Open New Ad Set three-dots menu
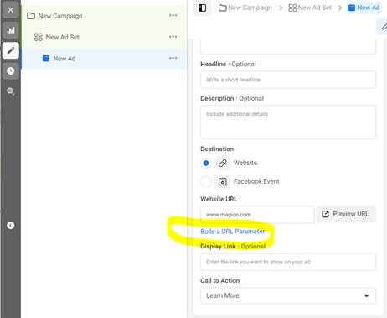 coord(173,37)
